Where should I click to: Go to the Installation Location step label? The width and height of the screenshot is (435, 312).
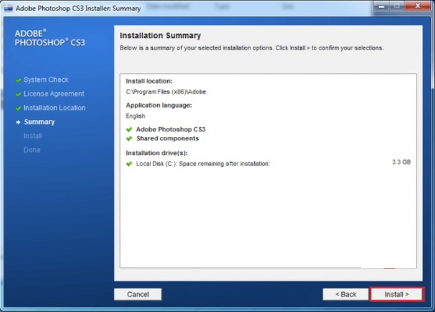(x=55, y=108)
